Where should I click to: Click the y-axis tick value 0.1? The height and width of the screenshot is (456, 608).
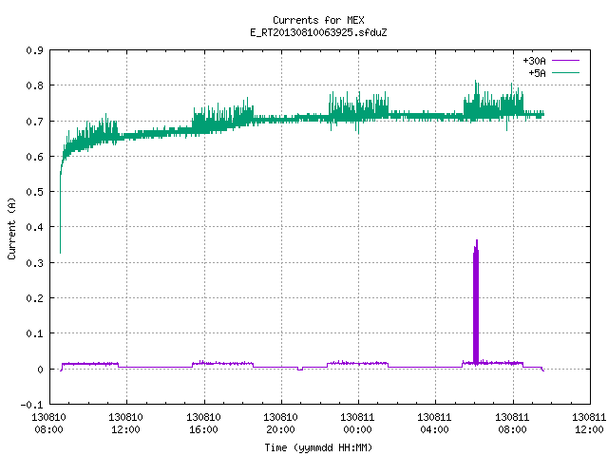[x=34, y=333]
